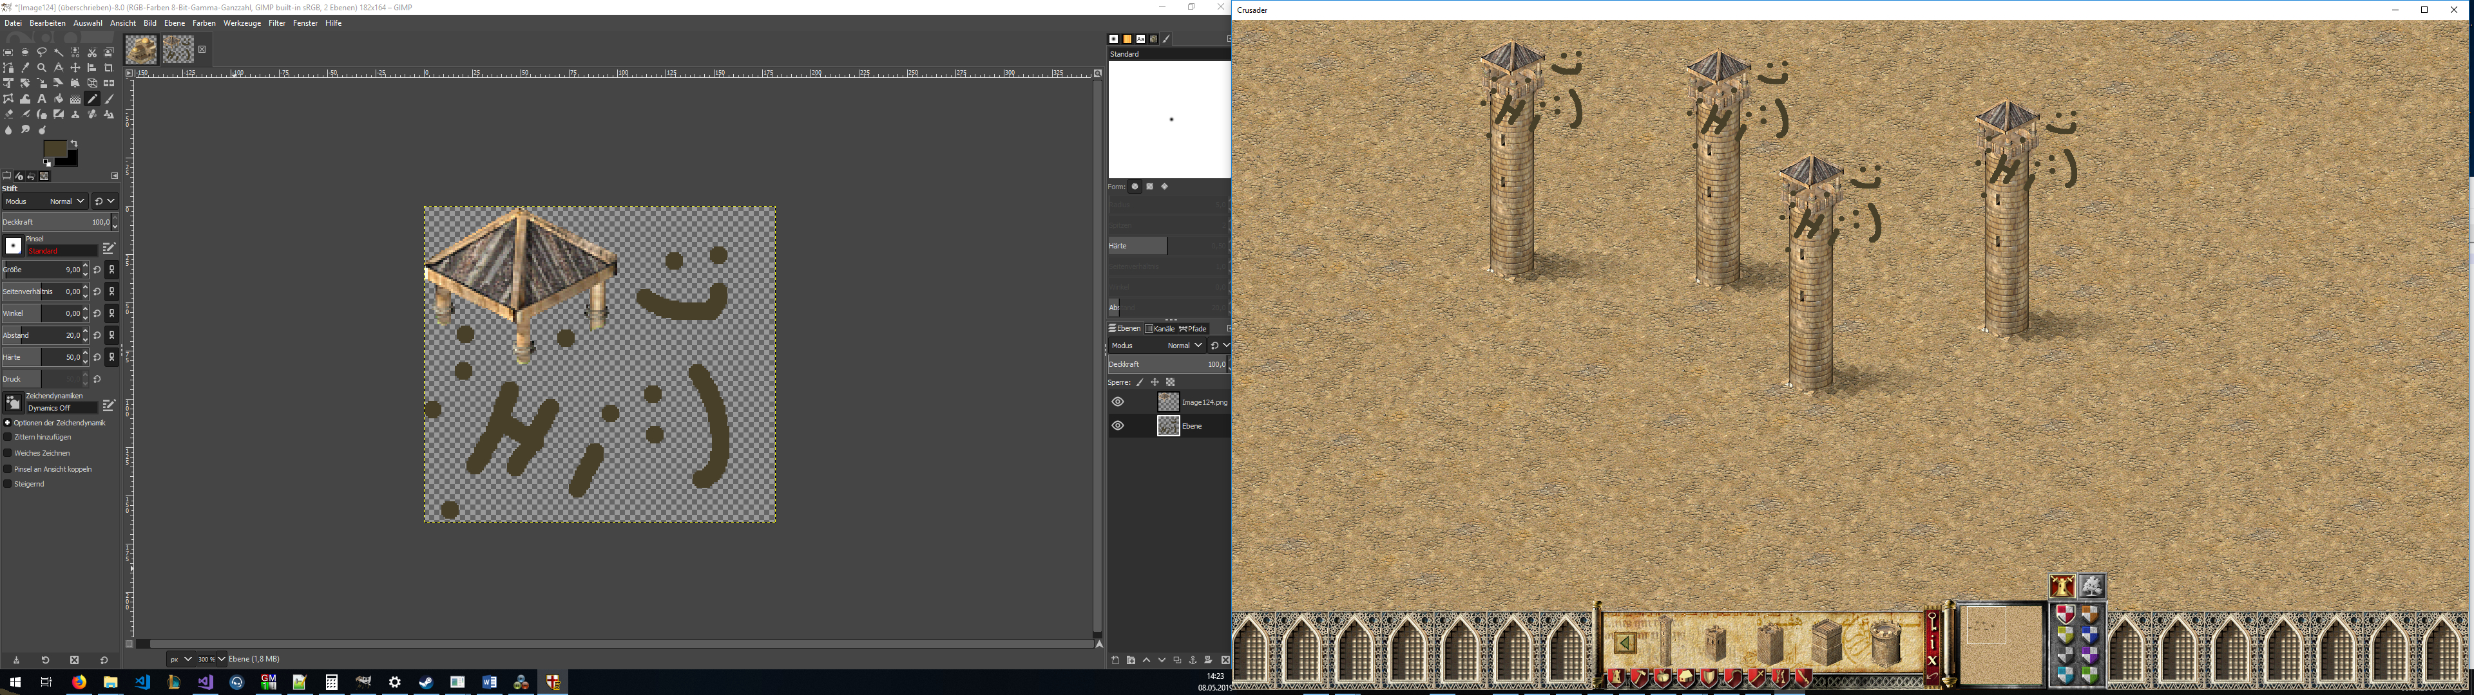
Task: Select the Ellipse Select tool in GIMP
Action: pyautogui.click(x=25, y=53)
